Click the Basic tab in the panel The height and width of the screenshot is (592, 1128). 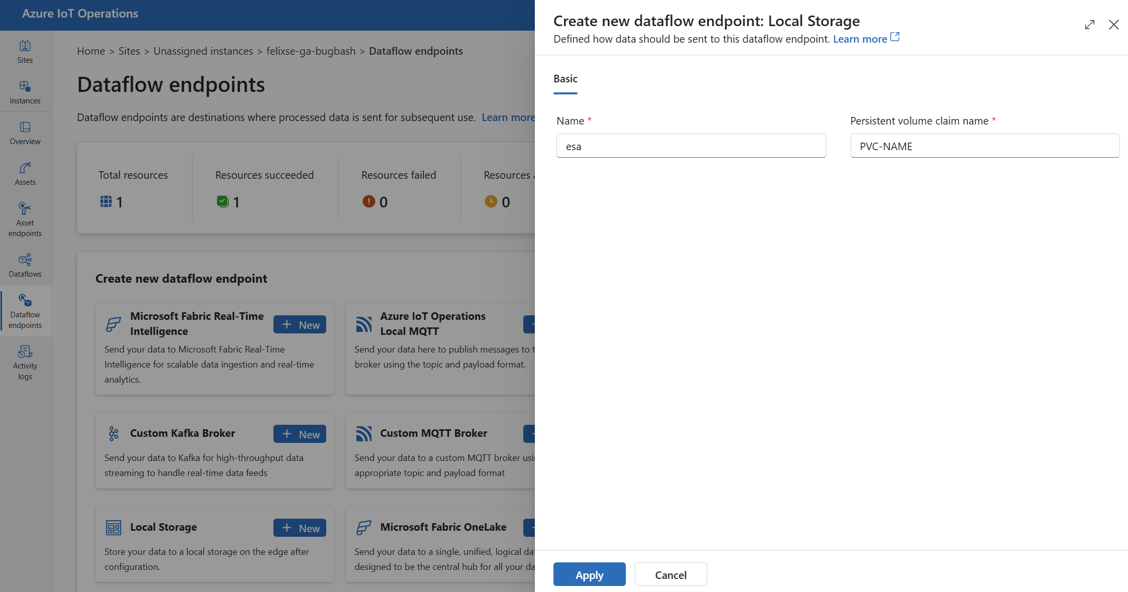tap(565, 78)
